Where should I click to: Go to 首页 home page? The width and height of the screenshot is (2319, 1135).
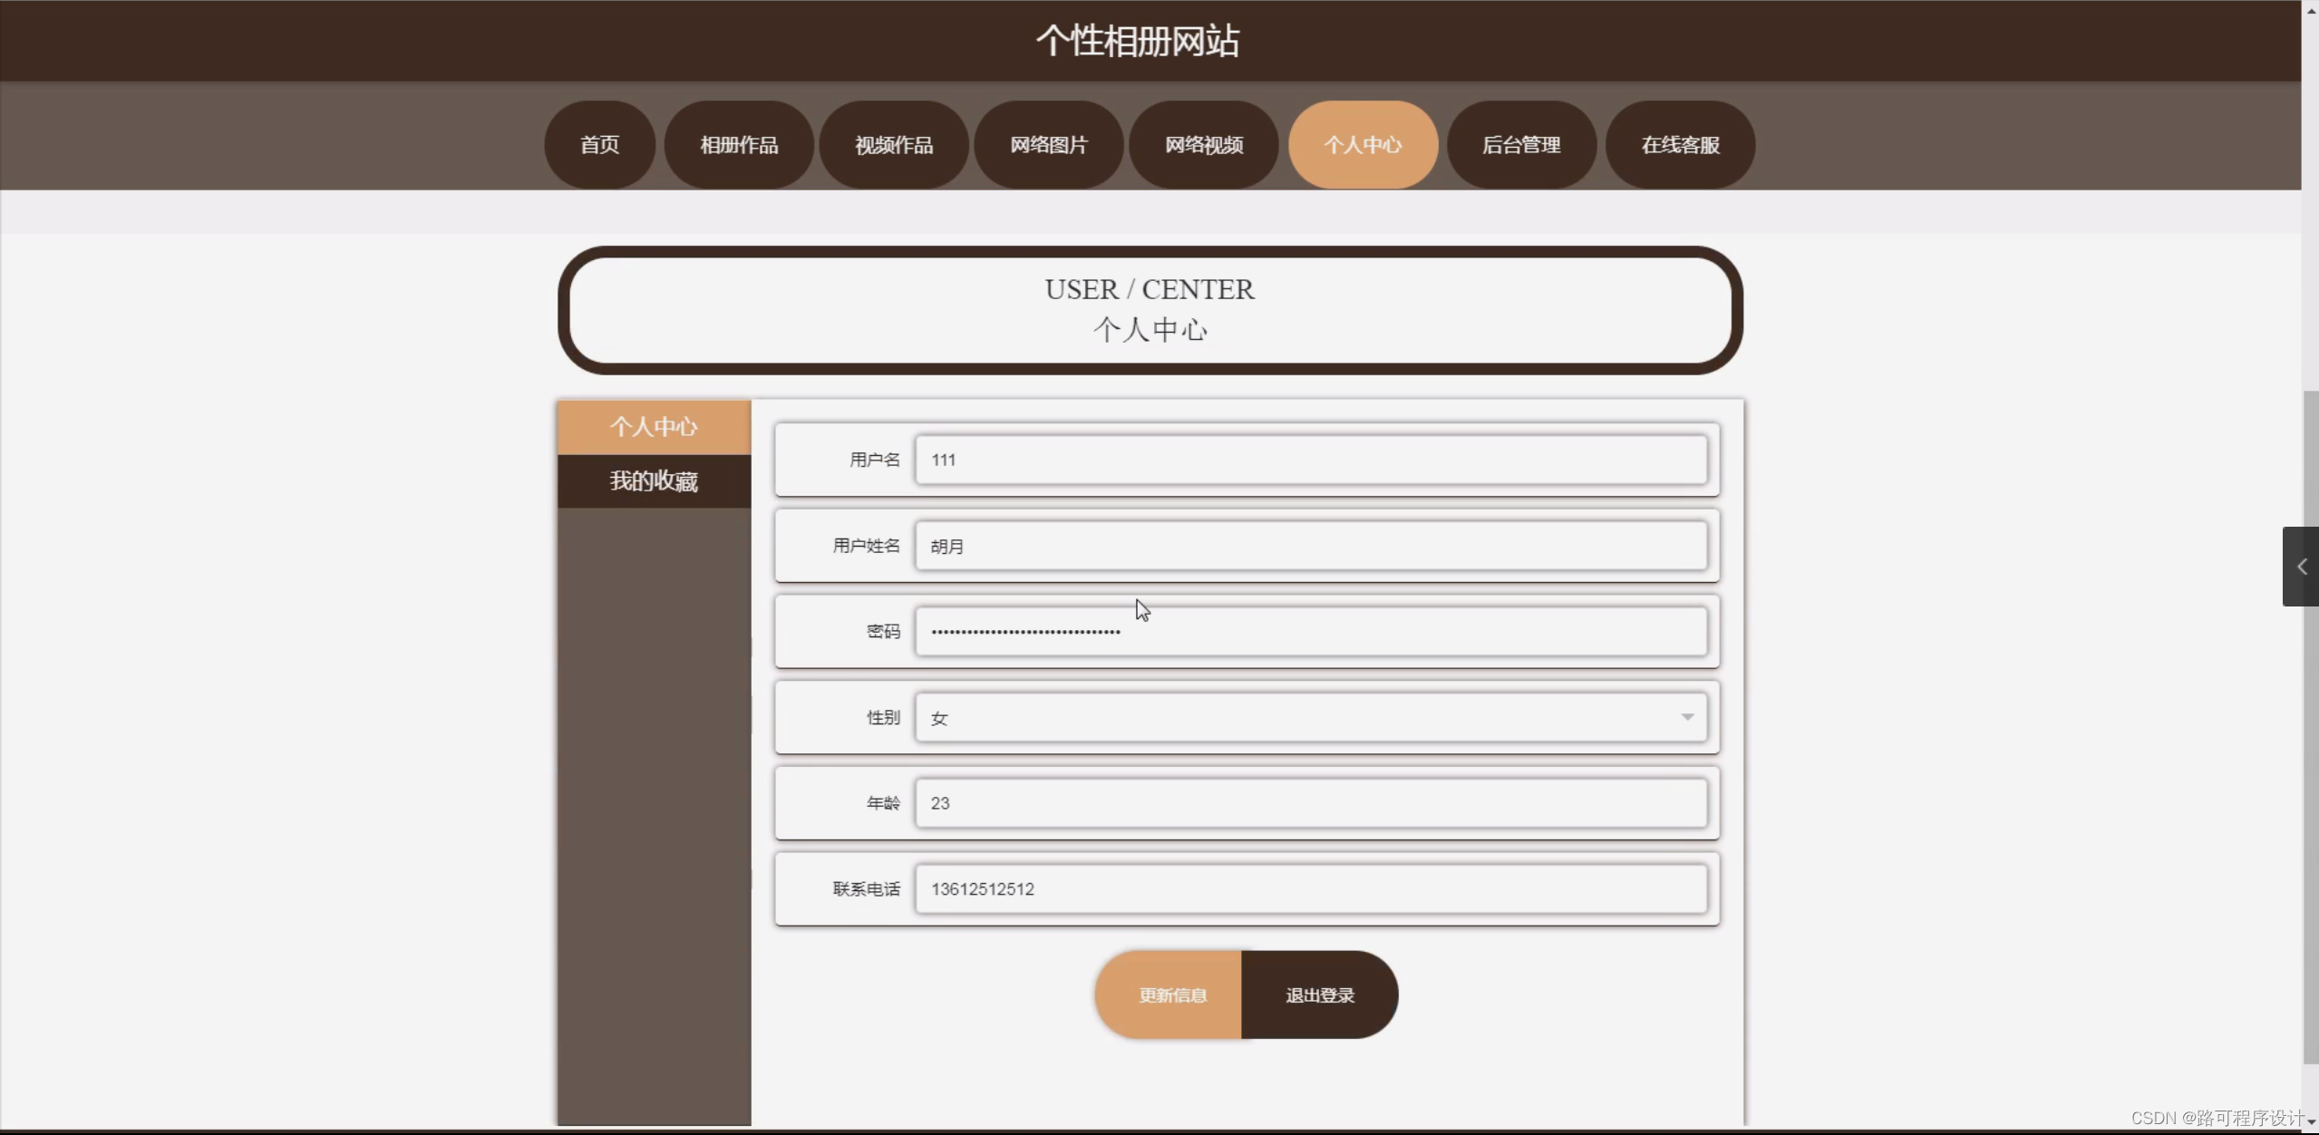[x=599, y=145]
